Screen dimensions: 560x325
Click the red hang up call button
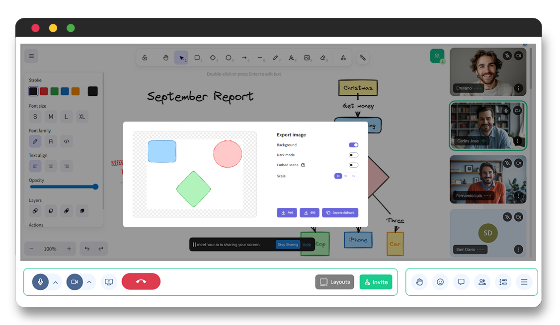coord(141,281)
